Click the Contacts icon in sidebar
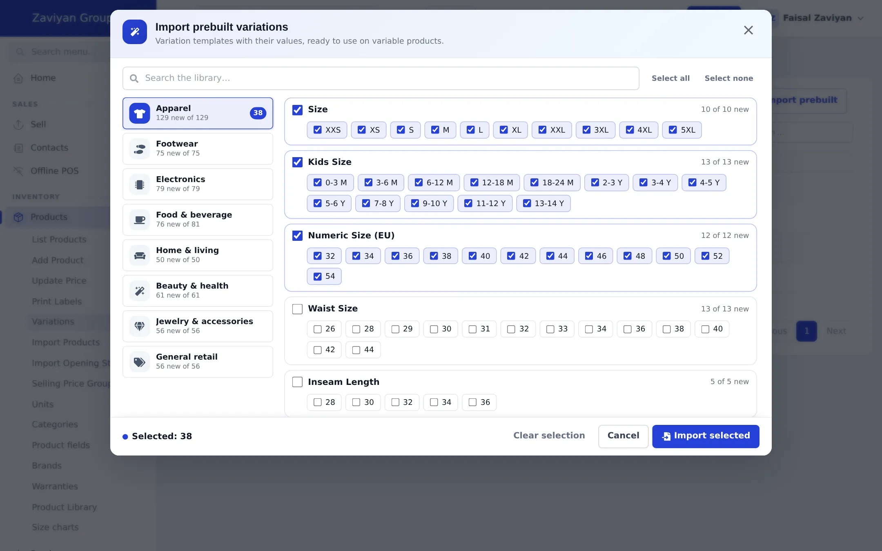 [x=18, y=148]
